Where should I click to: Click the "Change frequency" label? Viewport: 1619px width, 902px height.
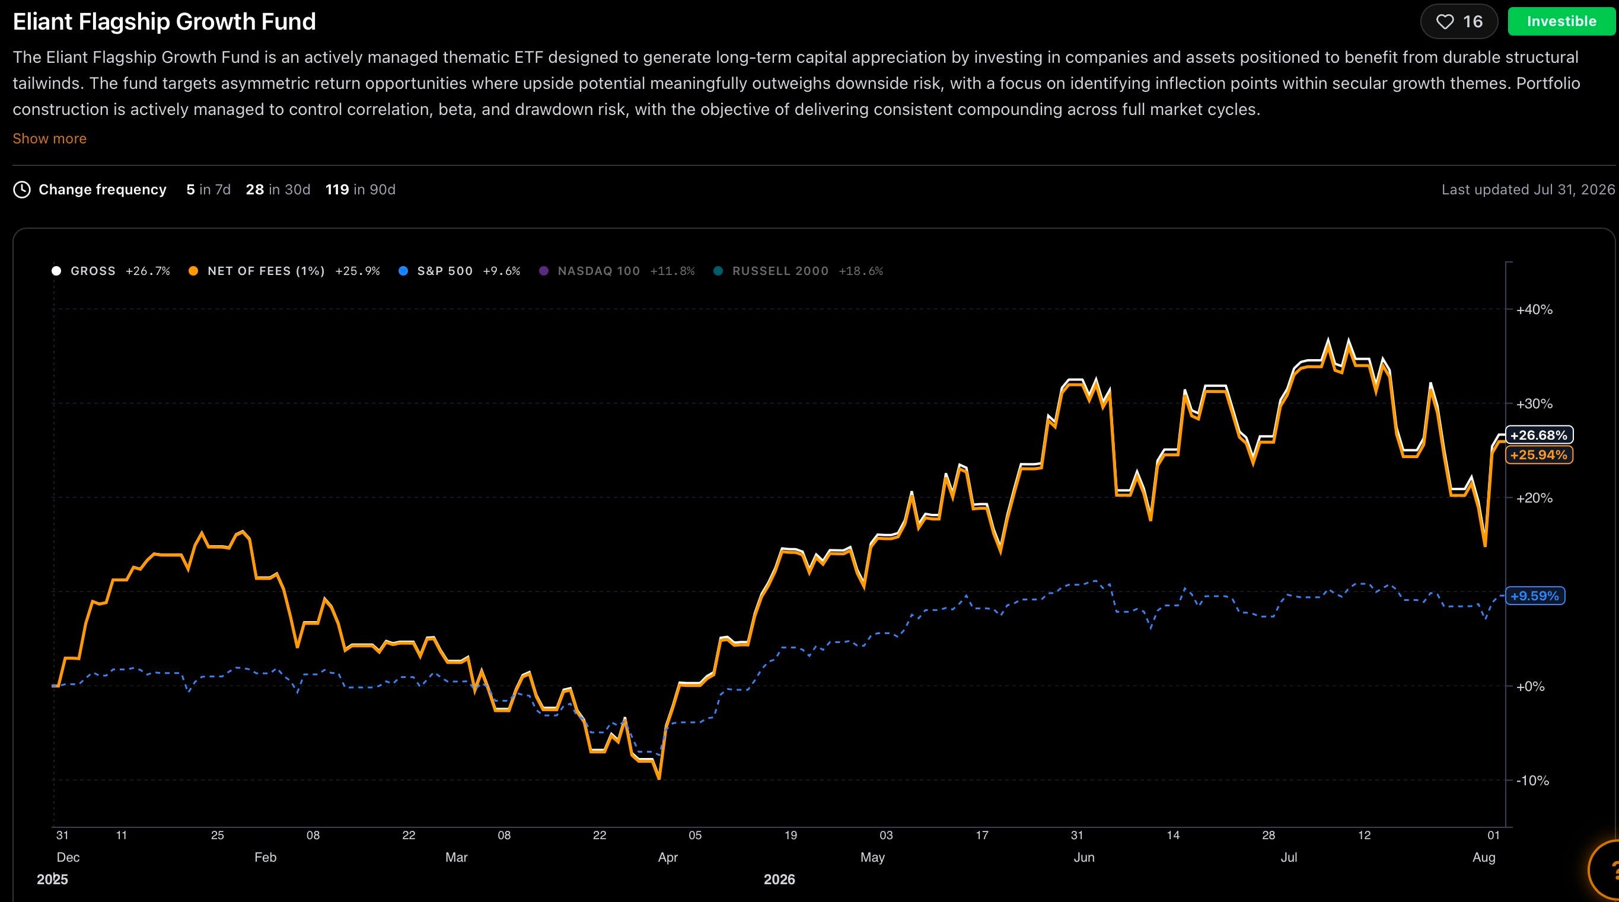point(103,190)
